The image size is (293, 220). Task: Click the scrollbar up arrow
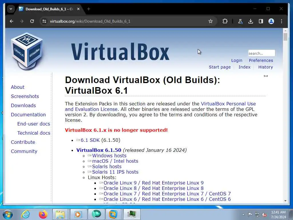285,30
